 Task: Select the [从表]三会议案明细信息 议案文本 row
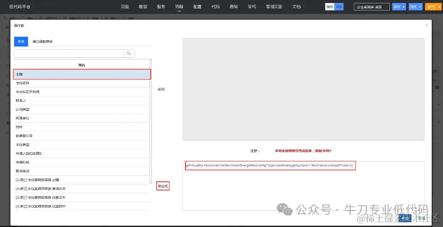82,197
